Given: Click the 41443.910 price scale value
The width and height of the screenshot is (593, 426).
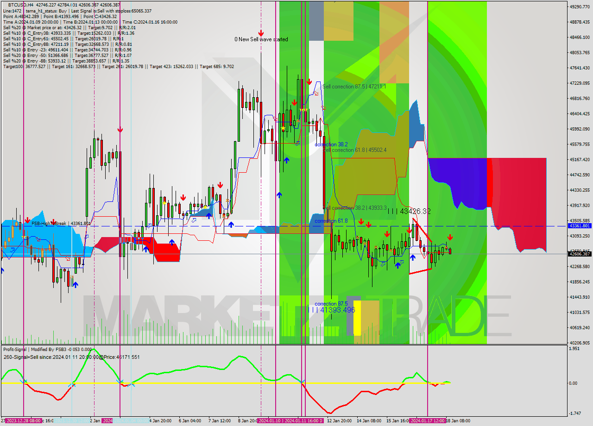Looking at the screenshot, I should click(x=580, y=297).
